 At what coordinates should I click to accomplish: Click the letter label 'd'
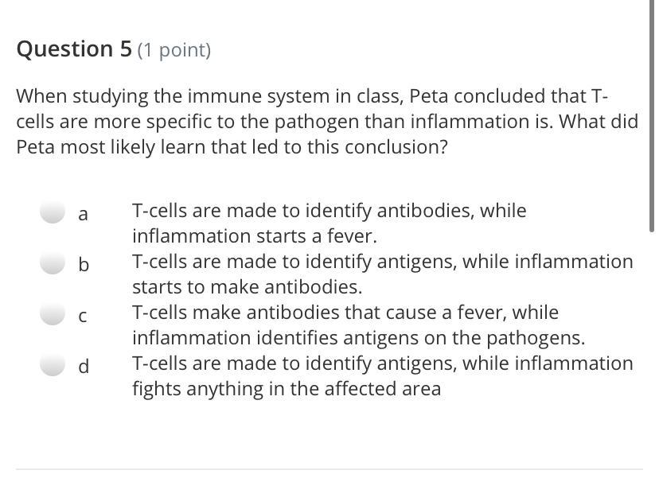click(x=84, y=366)
